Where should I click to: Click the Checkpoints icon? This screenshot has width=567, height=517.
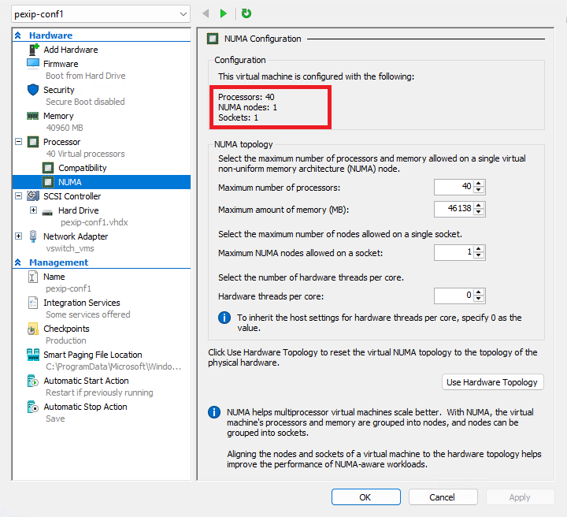click(x=33, y=329)
